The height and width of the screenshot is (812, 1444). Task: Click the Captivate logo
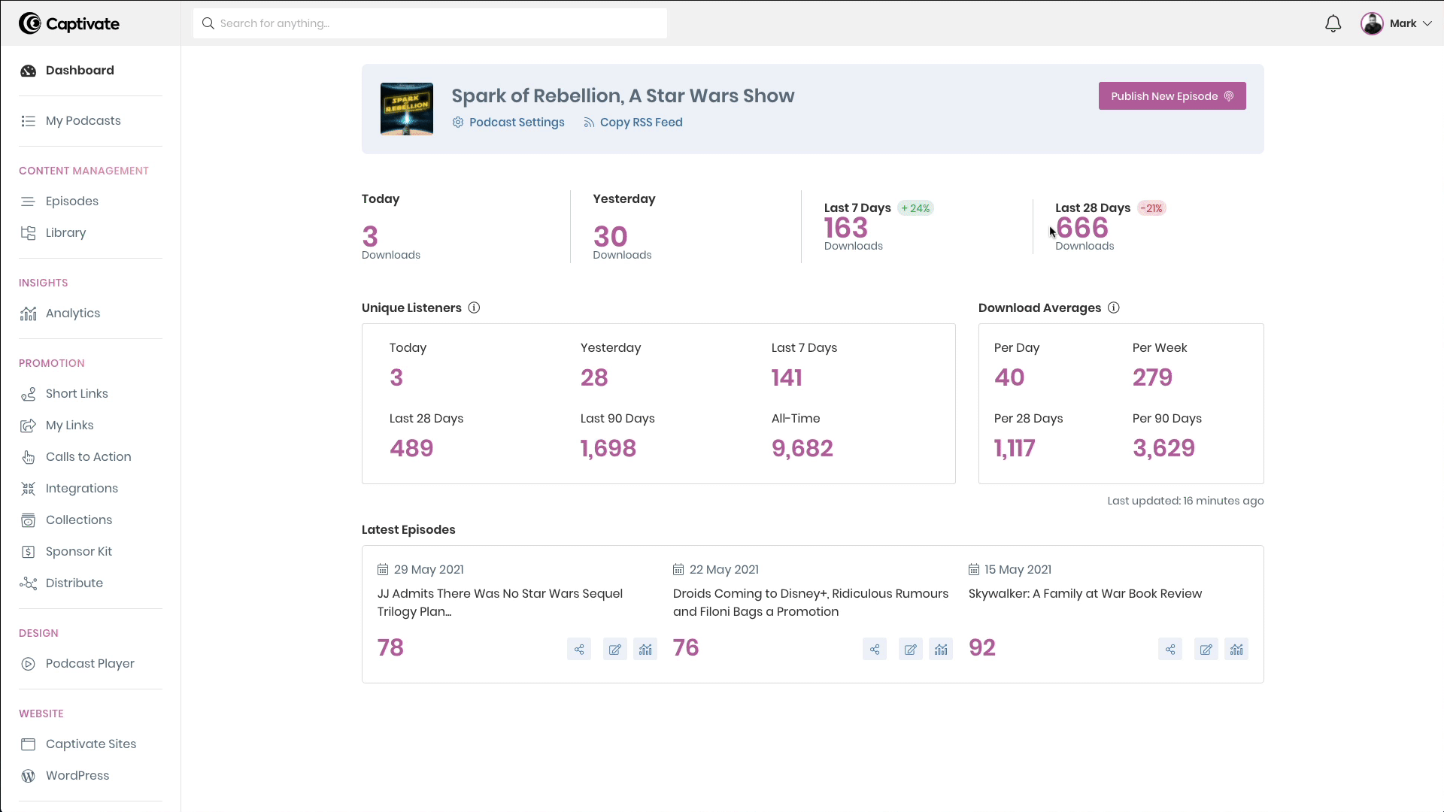point(68,23)
